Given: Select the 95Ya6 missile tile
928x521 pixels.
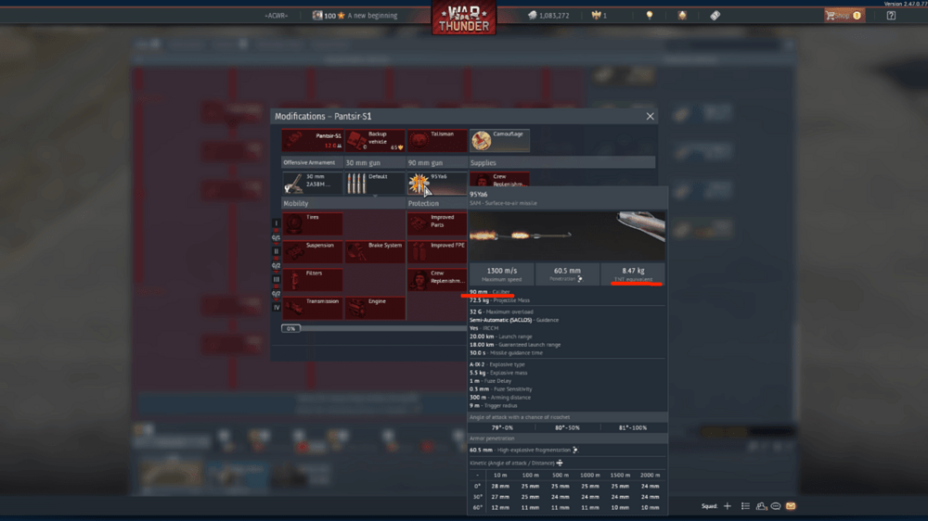Looking at the screenshot, I should click(x=437, y=184).
